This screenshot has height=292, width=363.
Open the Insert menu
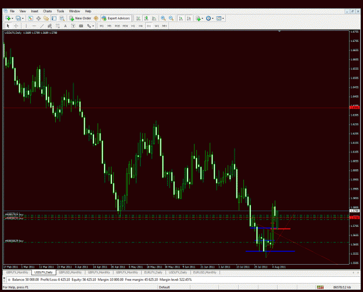pos(34,11)
